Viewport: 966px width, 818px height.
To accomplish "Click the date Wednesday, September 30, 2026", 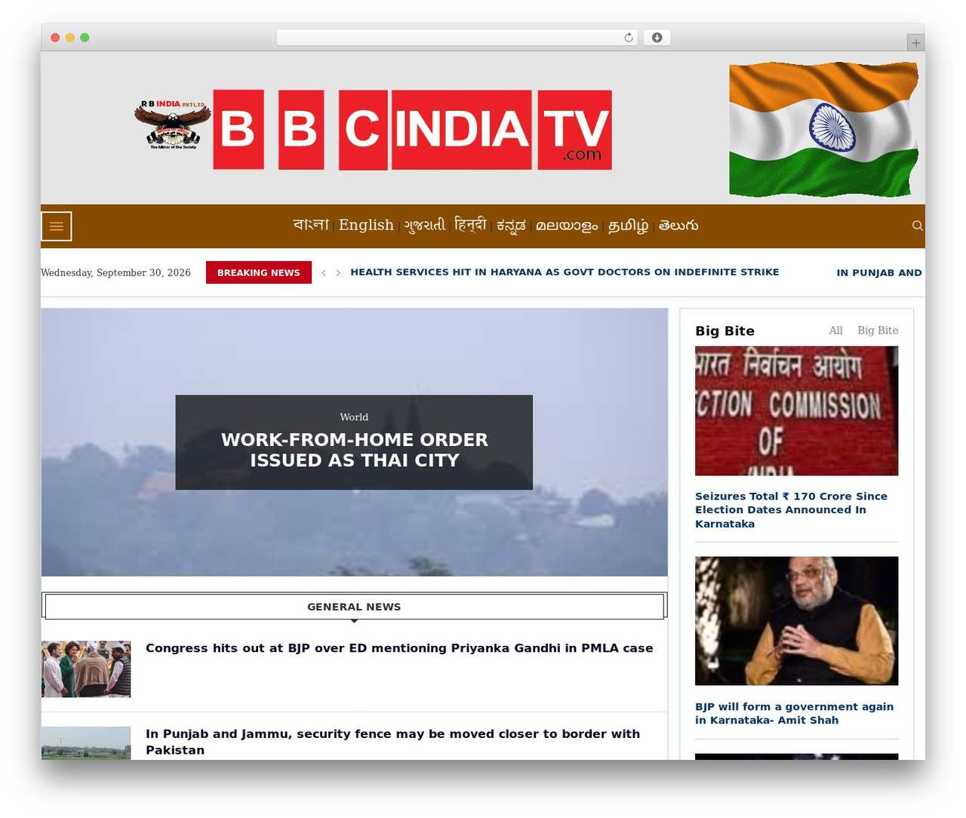I will [115, 272].
